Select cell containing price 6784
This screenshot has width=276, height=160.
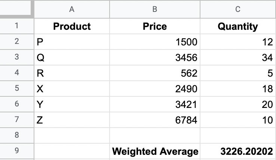click(155, 120)
